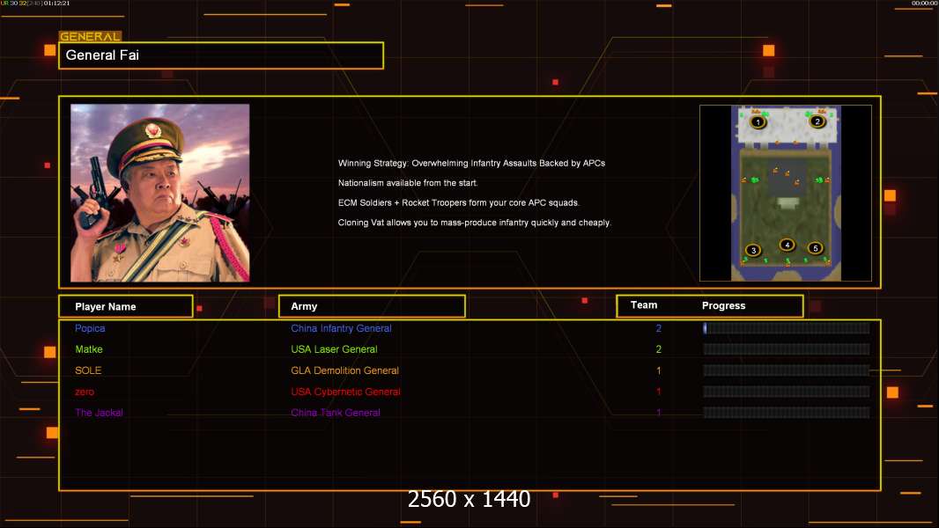
Task: Click zero's loading progress bar
Action: 787,392
